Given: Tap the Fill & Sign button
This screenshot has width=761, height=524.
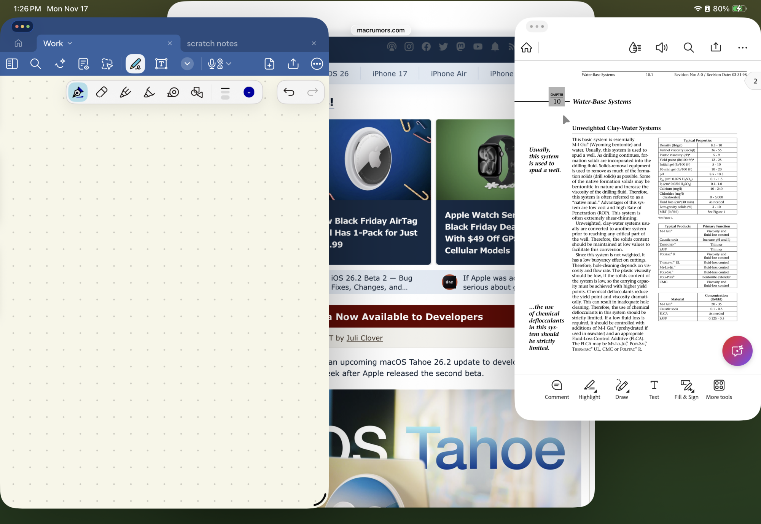Looking at the screenshot, I should [x=686, y=389].
